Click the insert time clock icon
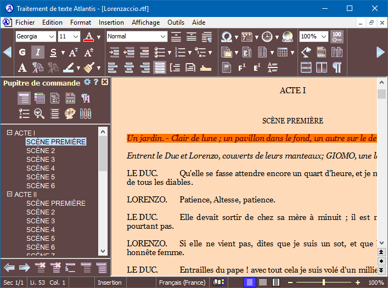Viewport: 388px width, 288px height. coord(267,37)
